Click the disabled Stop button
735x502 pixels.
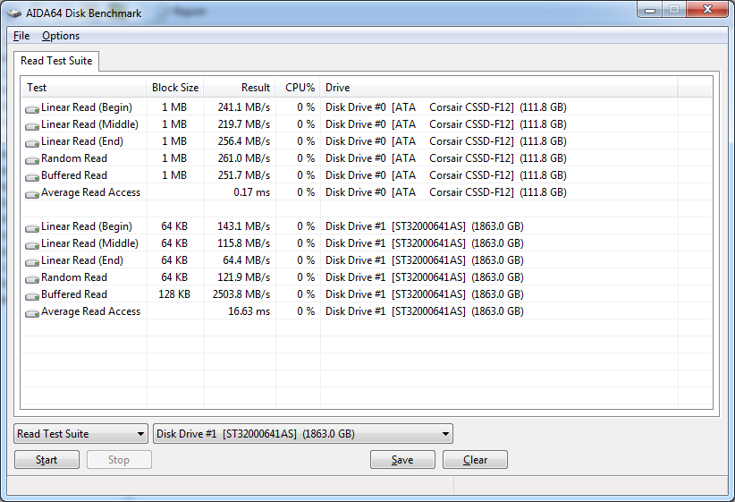click(x=119, y=460)
